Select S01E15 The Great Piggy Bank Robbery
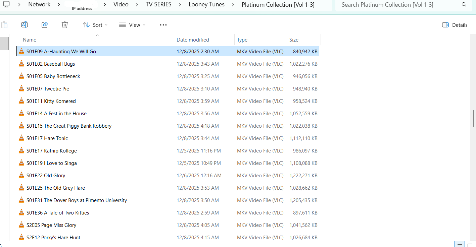 click(x=168, y=126)
